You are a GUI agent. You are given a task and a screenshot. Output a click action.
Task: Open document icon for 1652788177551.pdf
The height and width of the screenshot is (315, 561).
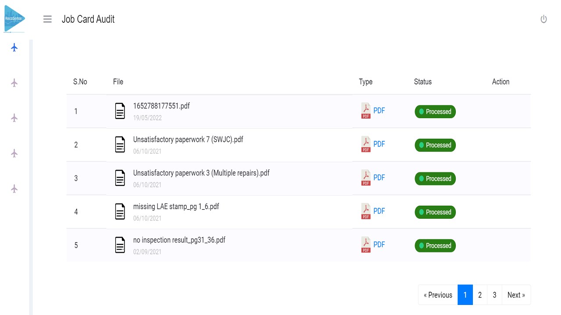(x=120, y=111)
